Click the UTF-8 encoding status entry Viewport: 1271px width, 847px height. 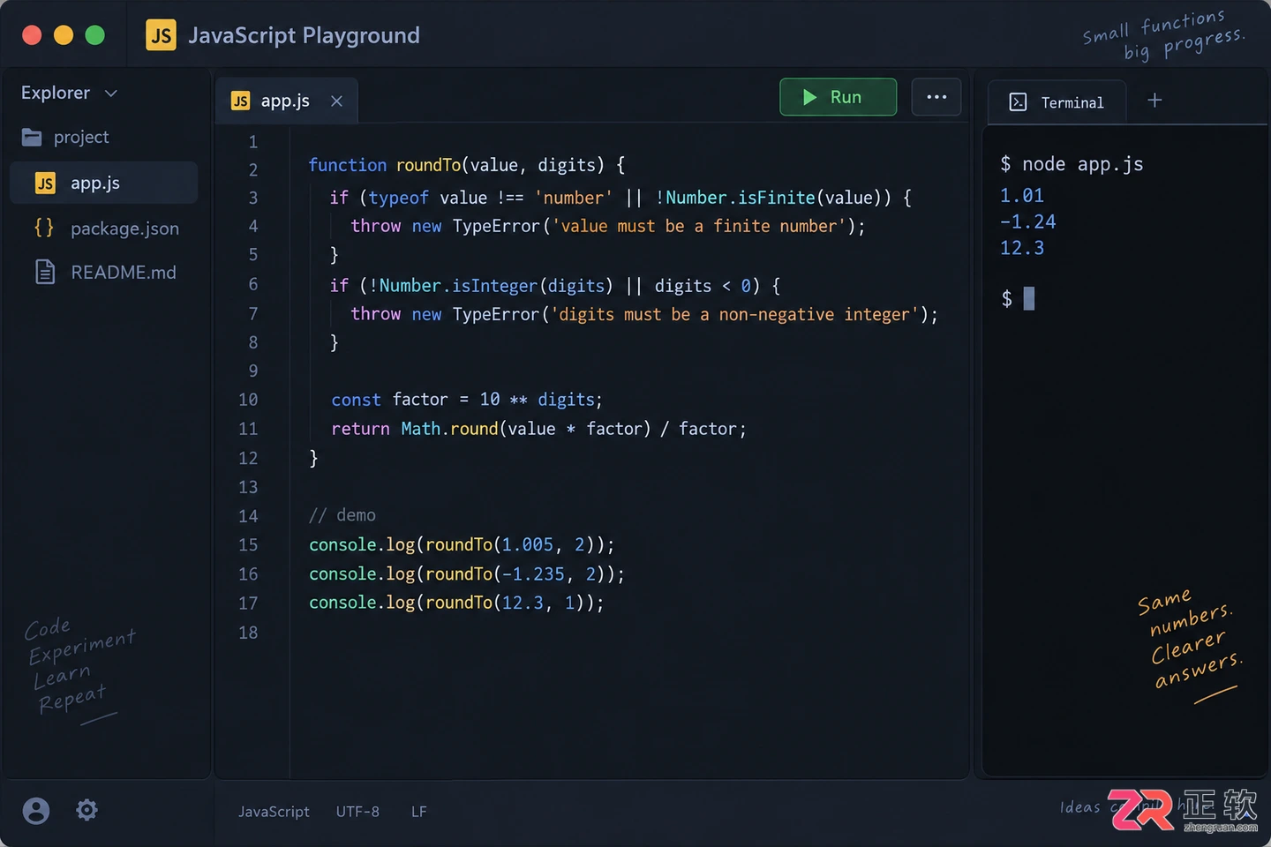(357, 812)
